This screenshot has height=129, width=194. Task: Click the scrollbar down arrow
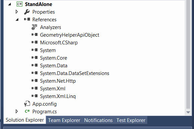click(188, 112)
